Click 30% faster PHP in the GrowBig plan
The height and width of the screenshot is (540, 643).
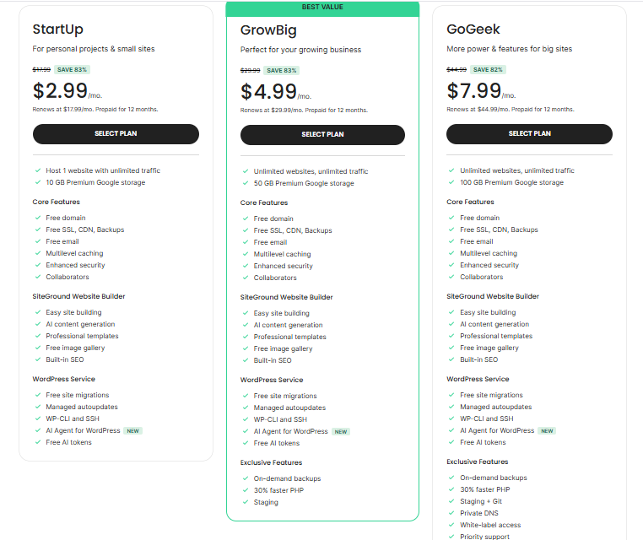pos(278,490)
